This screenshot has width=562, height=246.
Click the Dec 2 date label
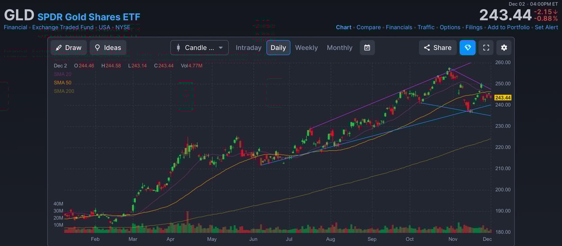pyautogui.click(x=60, y=66)
